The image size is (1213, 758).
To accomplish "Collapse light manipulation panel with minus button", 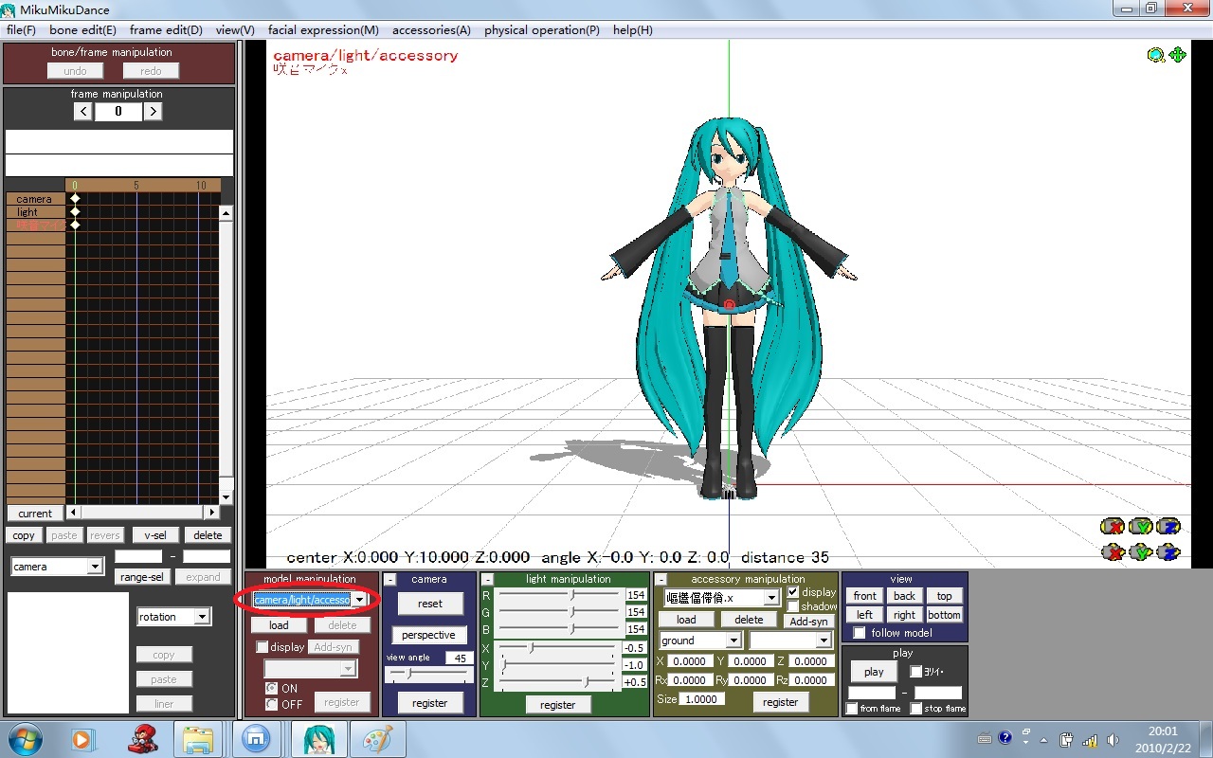I will pos(487,579).
